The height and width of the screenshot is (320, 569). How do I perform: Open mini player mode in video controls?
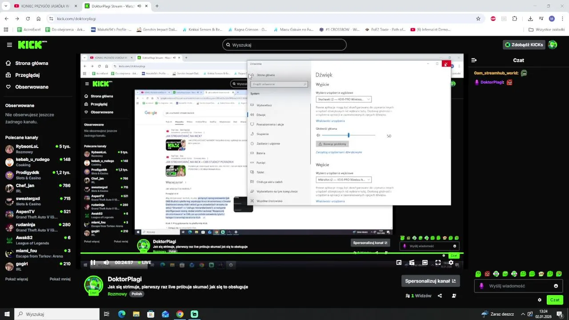pyautogui.click(x=399, y=263)
